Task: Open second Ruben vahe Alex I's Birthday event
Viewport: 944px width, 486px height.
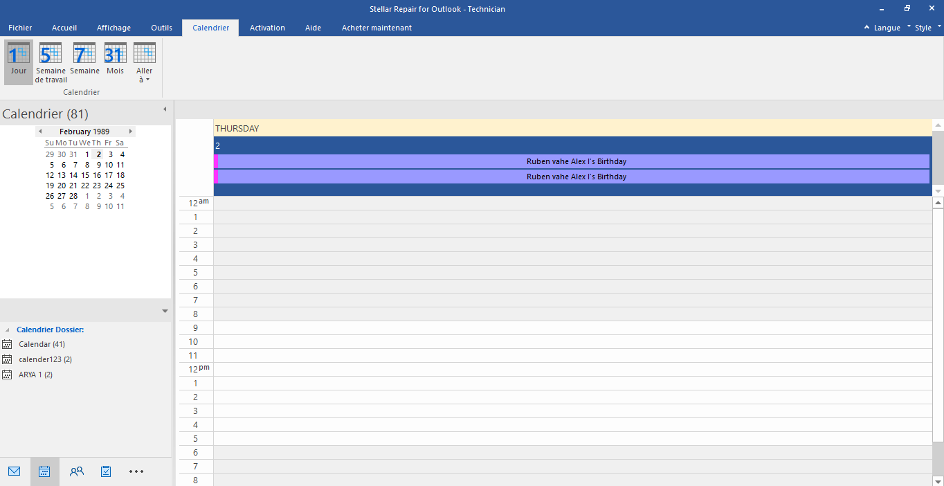Action: tap(572, 177)
